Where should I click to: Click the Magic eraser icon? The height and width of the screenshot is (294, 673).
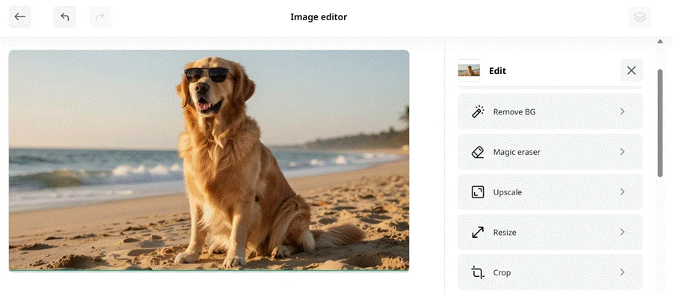click(478, 152)
